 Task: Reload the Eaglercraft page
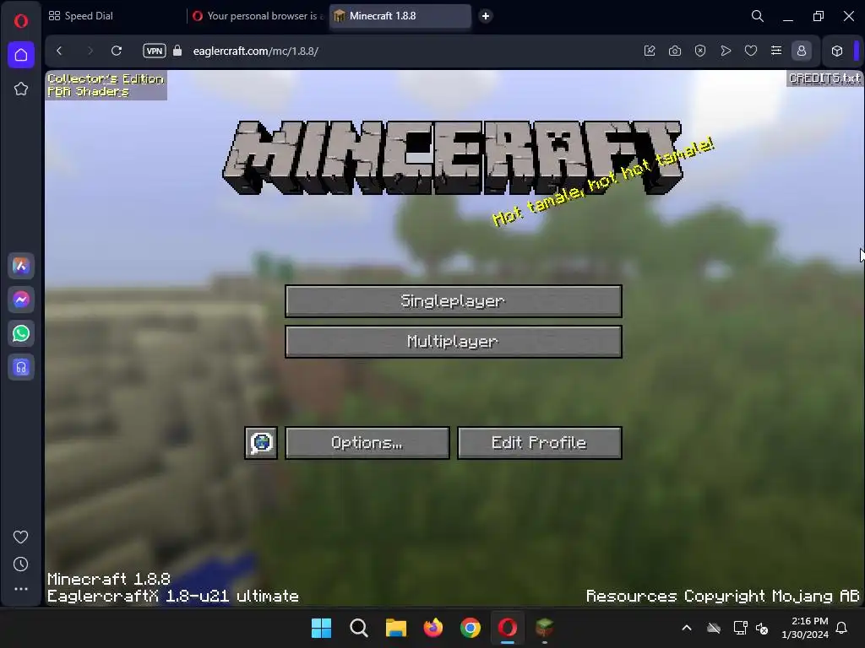pyautogui.click(x=117, y=51)
